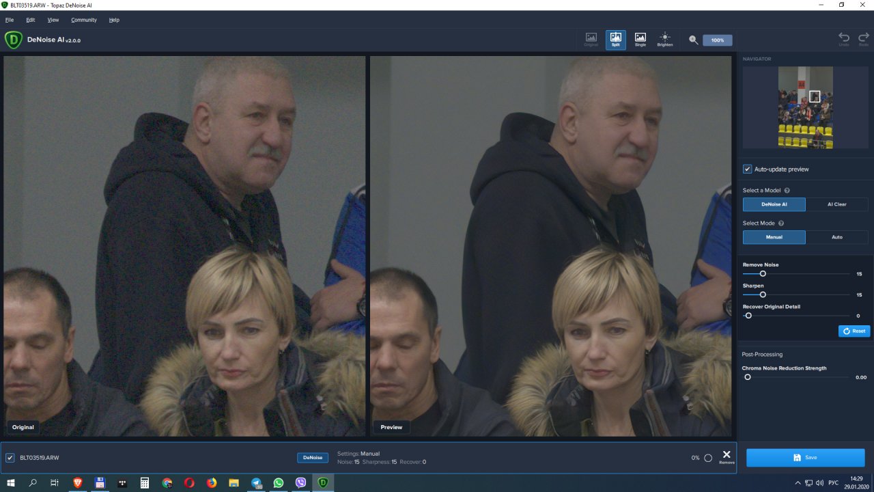Open the View menu
The image size is (874, 492).
tap(53, 20)
